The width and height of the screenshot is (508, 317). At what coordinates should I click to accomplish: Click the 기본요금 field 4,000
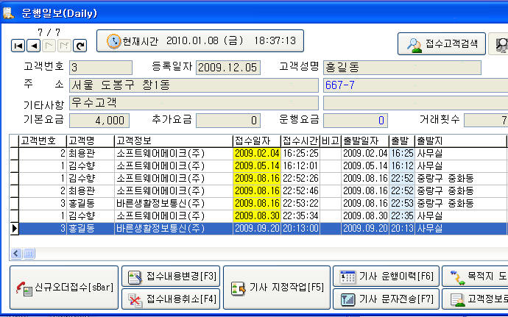click(x=99, y=121)
